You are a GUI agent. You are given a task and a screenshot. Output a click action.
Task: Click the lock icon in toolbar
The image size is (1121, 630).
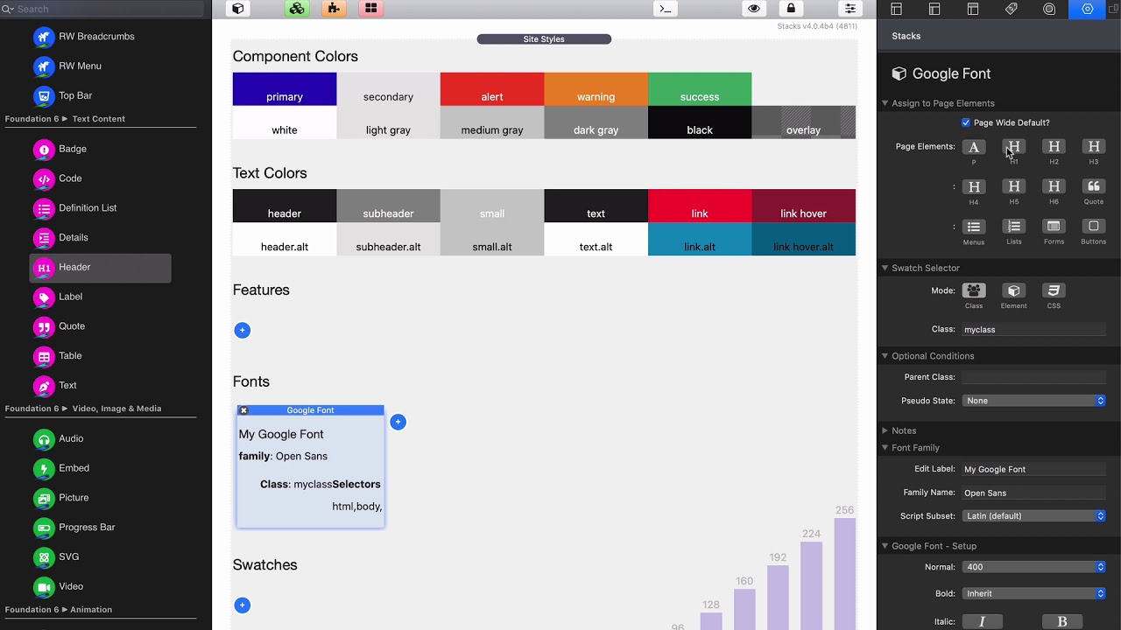[791, 9]
